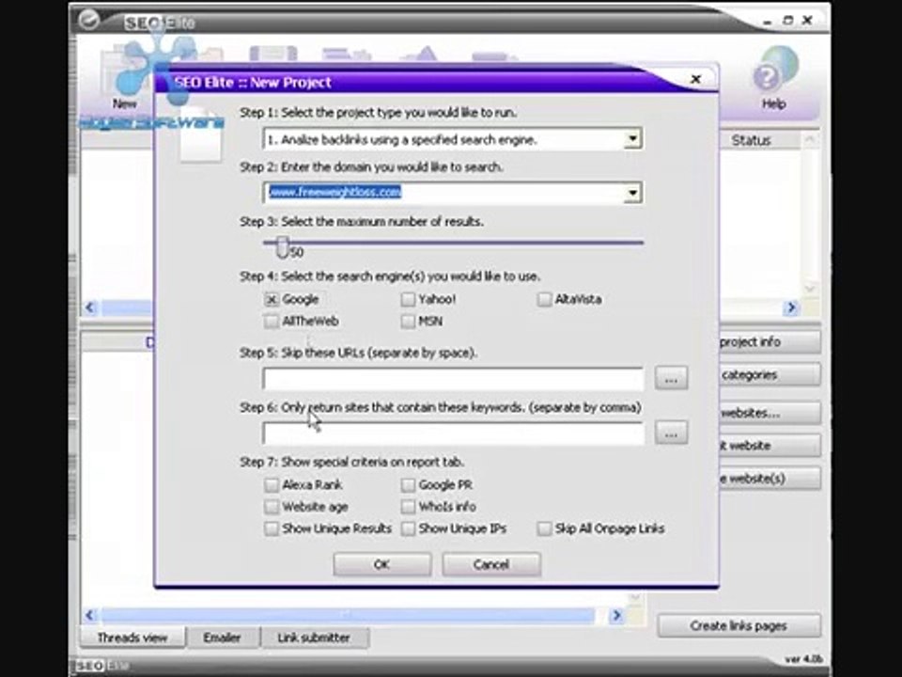Image resolution: width=902 pixels, height=677 pixels.
Task: Maximize the SEO Elite main window
Action: pos(787,21)
